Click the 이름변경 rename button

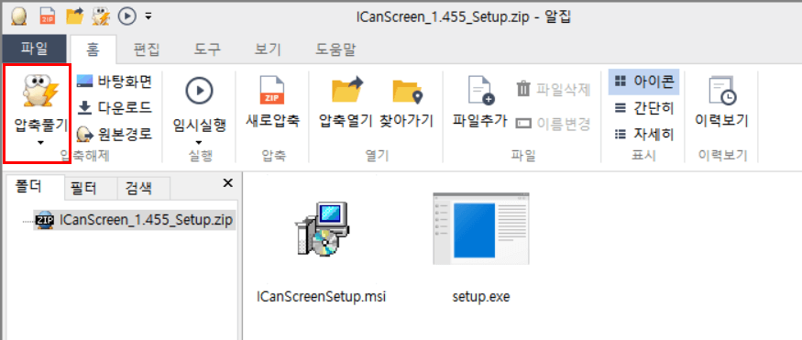[554, 123]
